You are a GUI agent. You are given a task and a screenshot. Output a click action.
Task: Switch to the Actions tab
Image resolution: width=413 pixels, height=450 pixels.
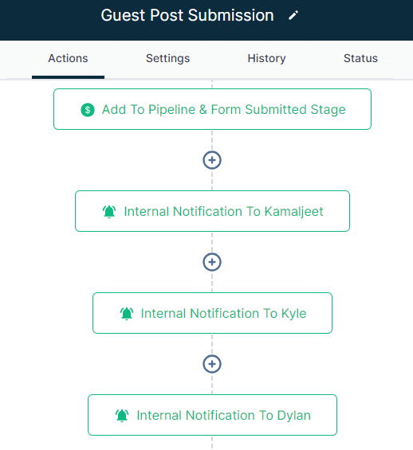click(68, 59)
